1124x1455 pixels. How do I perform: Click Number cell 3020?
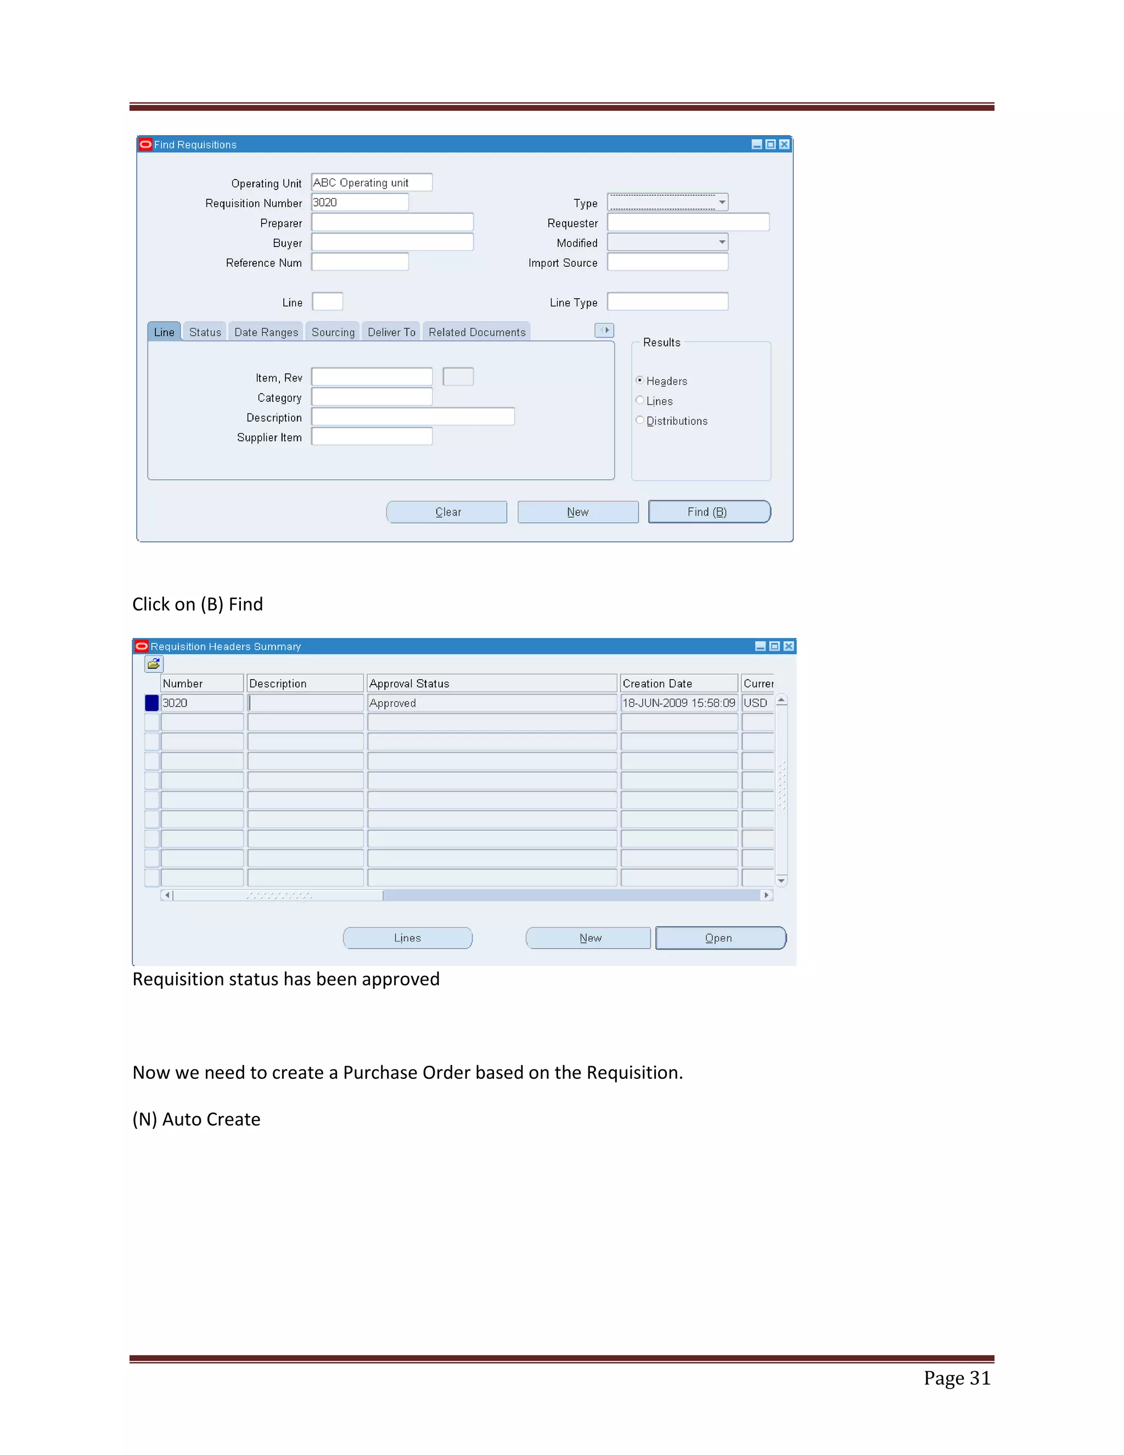[x=202, y=703]
